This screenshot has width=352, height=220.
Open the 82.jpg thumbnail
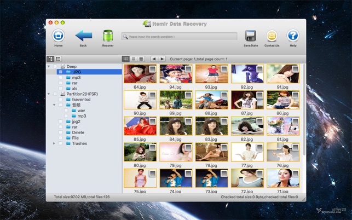247,126
